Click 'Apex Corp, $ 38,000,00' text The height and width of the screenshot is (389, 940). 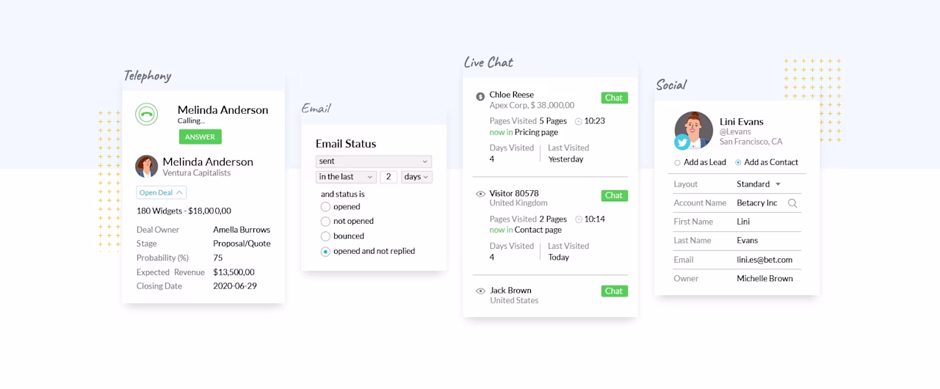tap(532, 106)
